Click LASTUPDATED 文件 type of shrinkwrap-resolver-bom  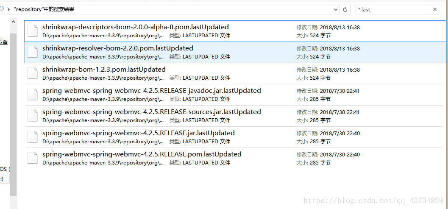pyautogui.click(x=206, y=57)
